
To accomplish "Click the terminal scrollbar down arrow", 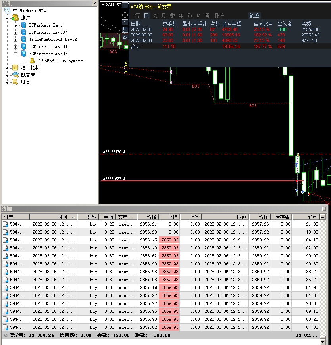I will click(x=323, y=342).
